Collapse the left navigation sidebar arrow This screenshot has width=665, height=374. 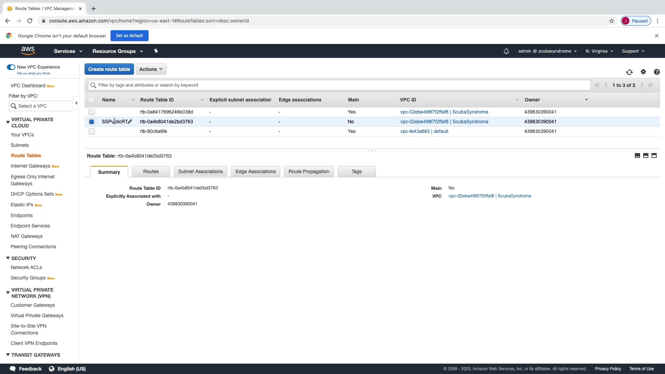pyautogui.click(x=76, y=103)
